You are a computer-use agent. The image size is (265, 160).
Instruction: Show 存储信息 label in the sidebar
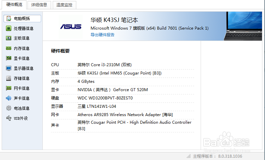click(22, 79)
